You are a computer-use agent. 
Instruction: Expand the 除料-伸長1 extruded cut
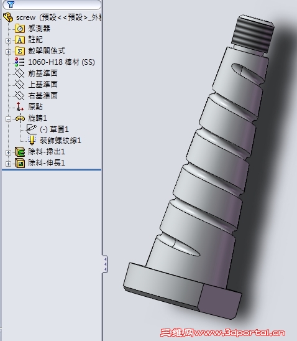click(x=8, y=164)
